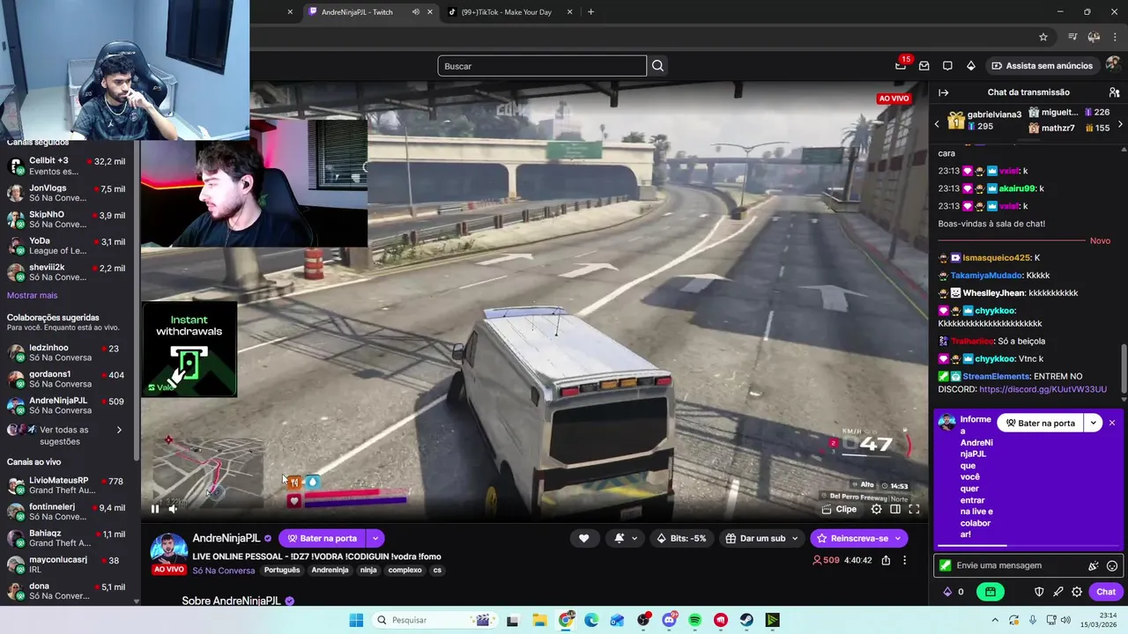Open Steam from the taskbar
The image size is (1128, 634).
click(x=746, y=620)
